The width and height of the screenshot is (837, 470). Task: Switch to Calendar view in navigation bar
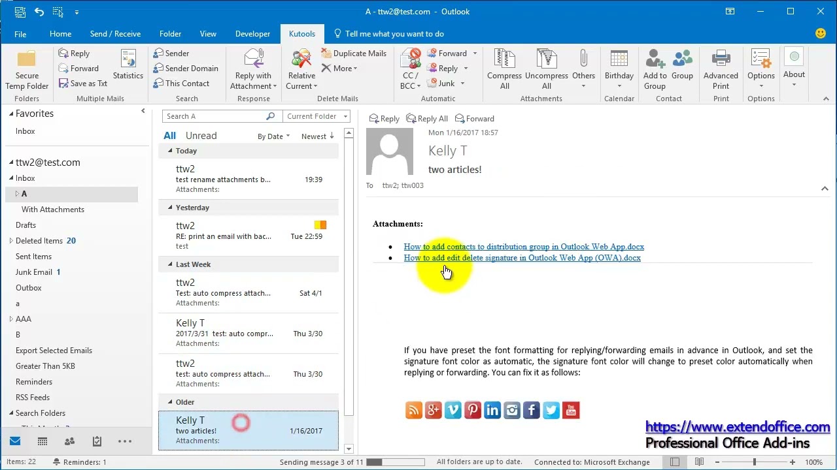coord(43,441)
